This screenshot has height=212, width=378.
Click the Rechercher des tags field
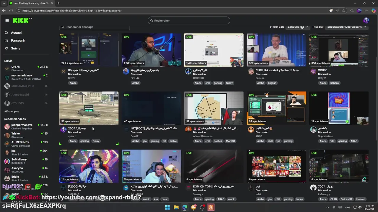click(94, 27)
